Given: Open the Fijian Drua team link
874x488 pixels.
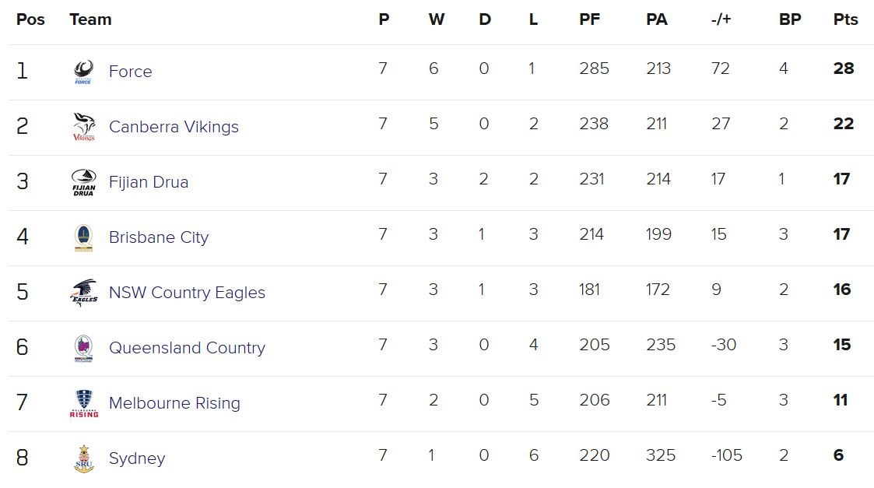Looking at the screenshot, I should (149, 182).
